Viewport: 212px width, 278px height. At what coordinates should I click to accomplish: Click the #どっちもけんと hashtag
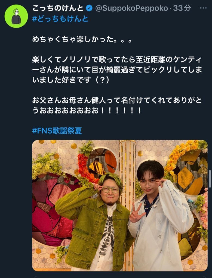coord(60,19)
